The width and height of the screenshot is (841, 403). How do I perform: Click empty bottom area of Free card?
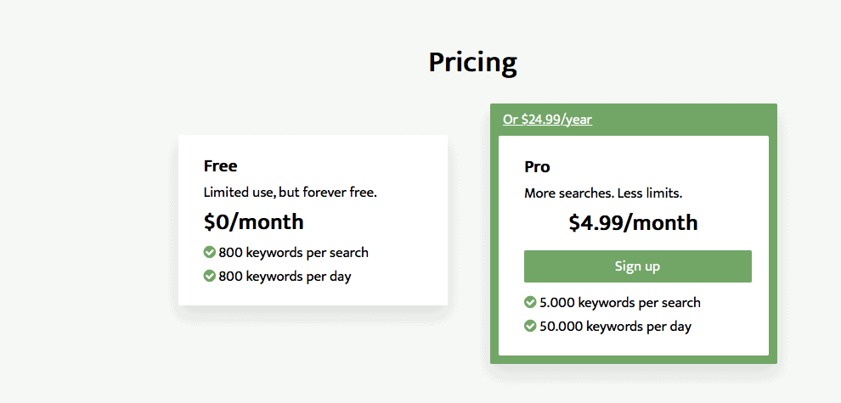point(313,295)
